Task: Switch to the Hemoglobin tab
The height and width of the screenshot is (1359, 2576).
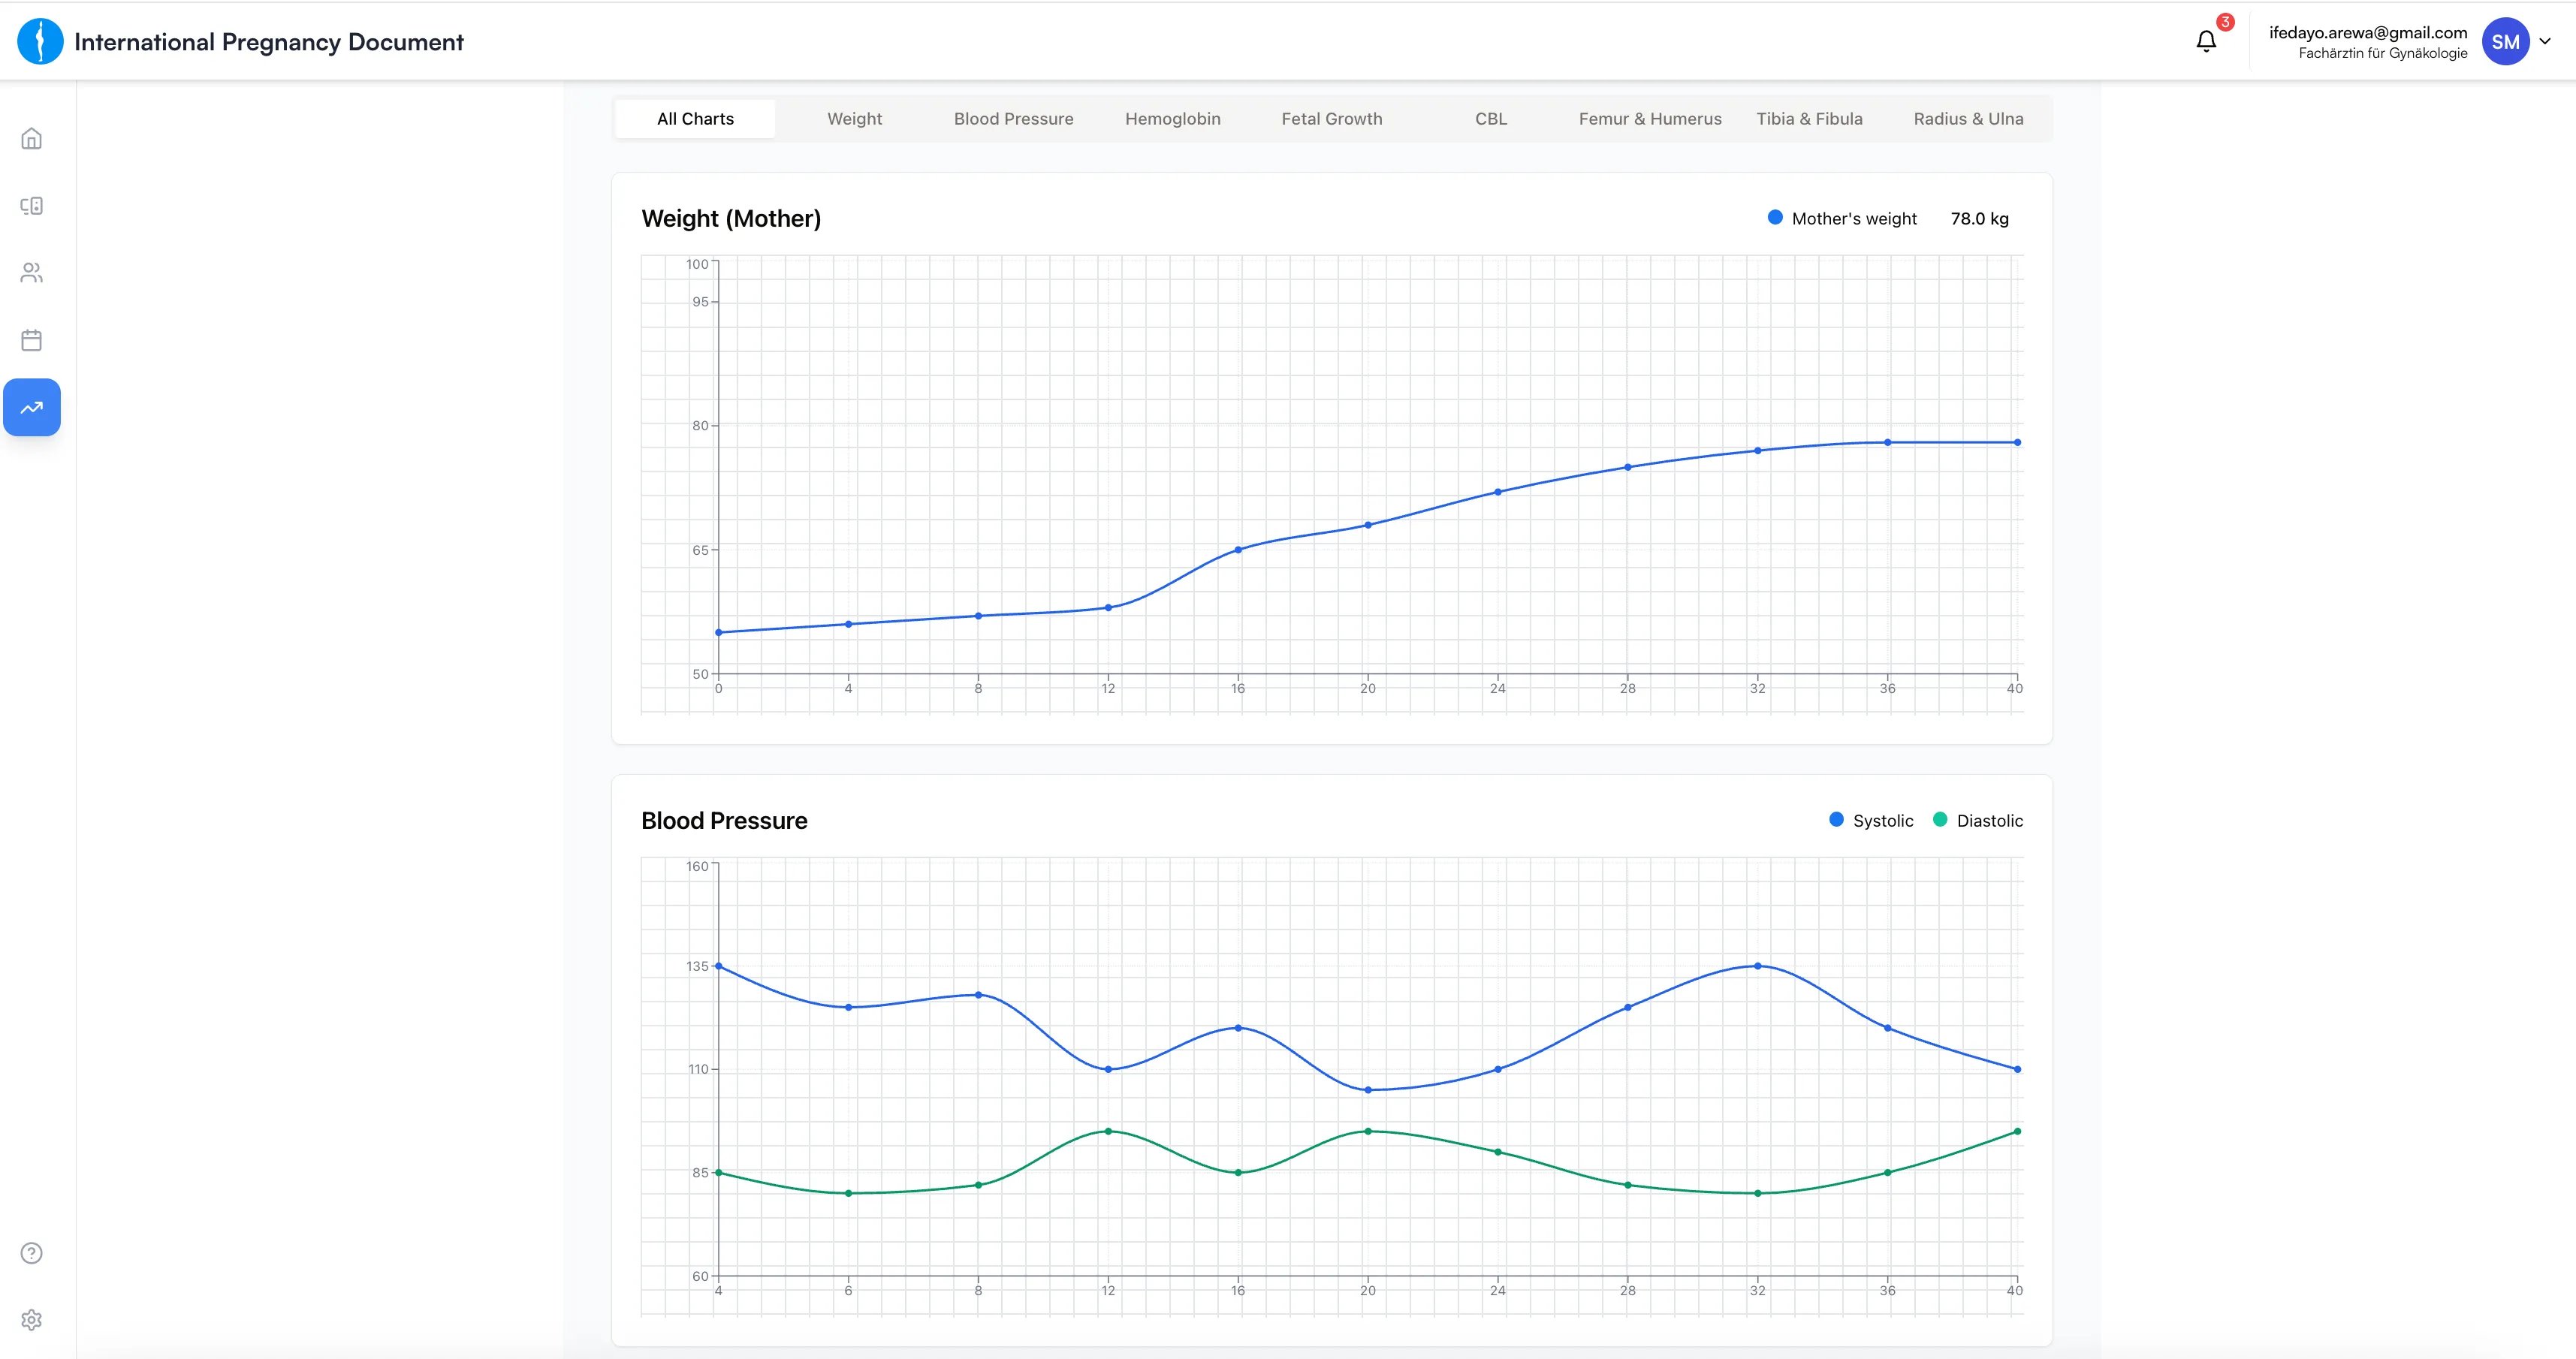Action: pos(1172,119)
